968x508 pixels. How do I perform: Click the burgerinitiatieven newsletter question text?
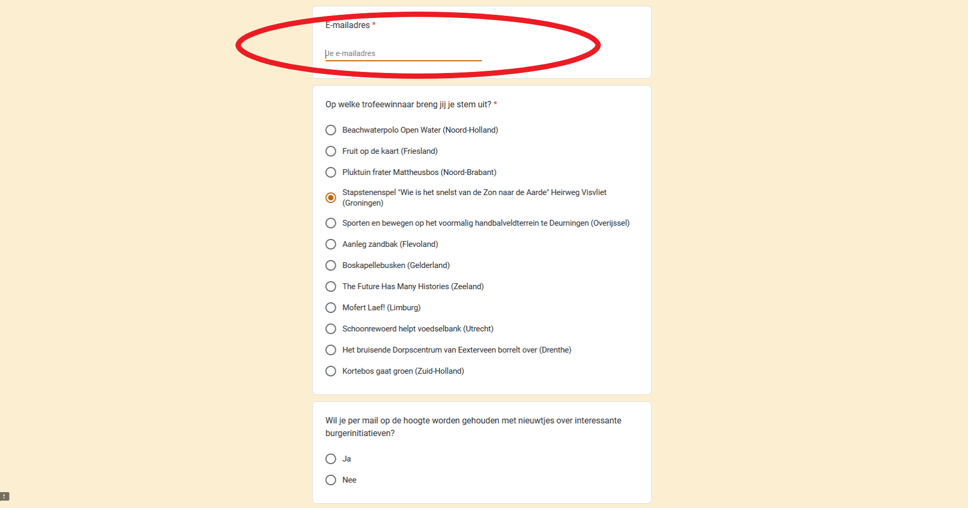tap(473, 427)
